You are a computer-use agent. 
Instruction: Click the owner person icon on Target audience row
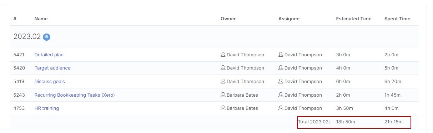pos(223,68)
